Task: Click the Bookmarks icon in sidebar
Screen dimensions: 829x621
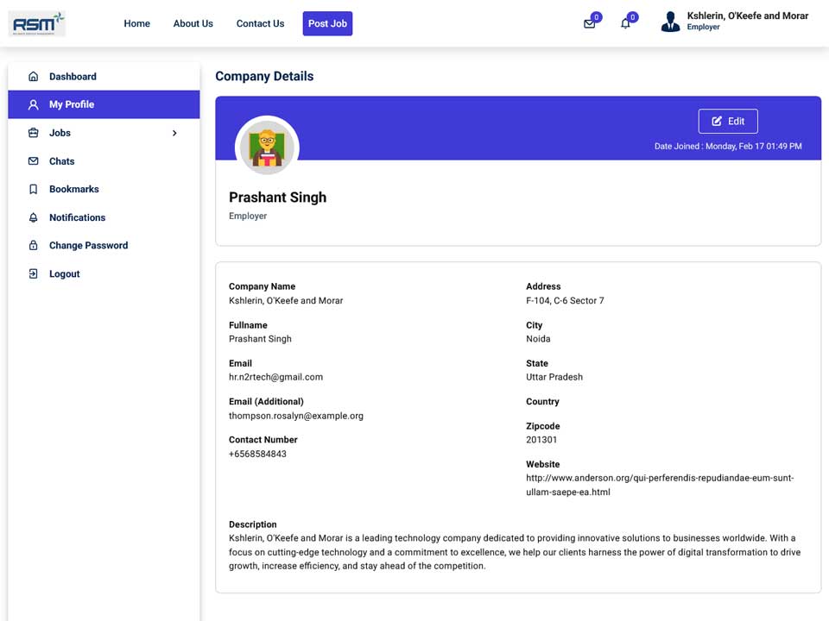Action: pyautogui.click(x=34, y=189)
